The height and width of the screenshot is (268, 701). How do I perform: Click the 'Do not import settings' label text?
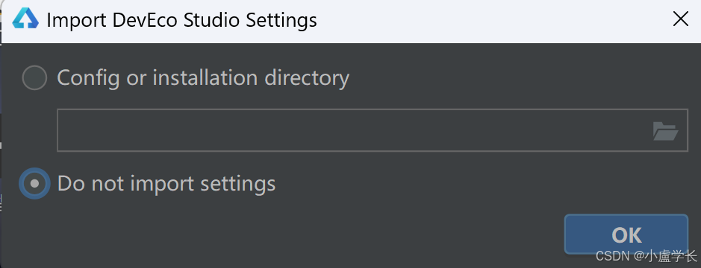click(166, 184)
